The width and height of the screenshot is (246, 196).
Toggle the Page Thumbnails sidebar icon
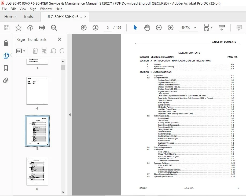[6, 55]
